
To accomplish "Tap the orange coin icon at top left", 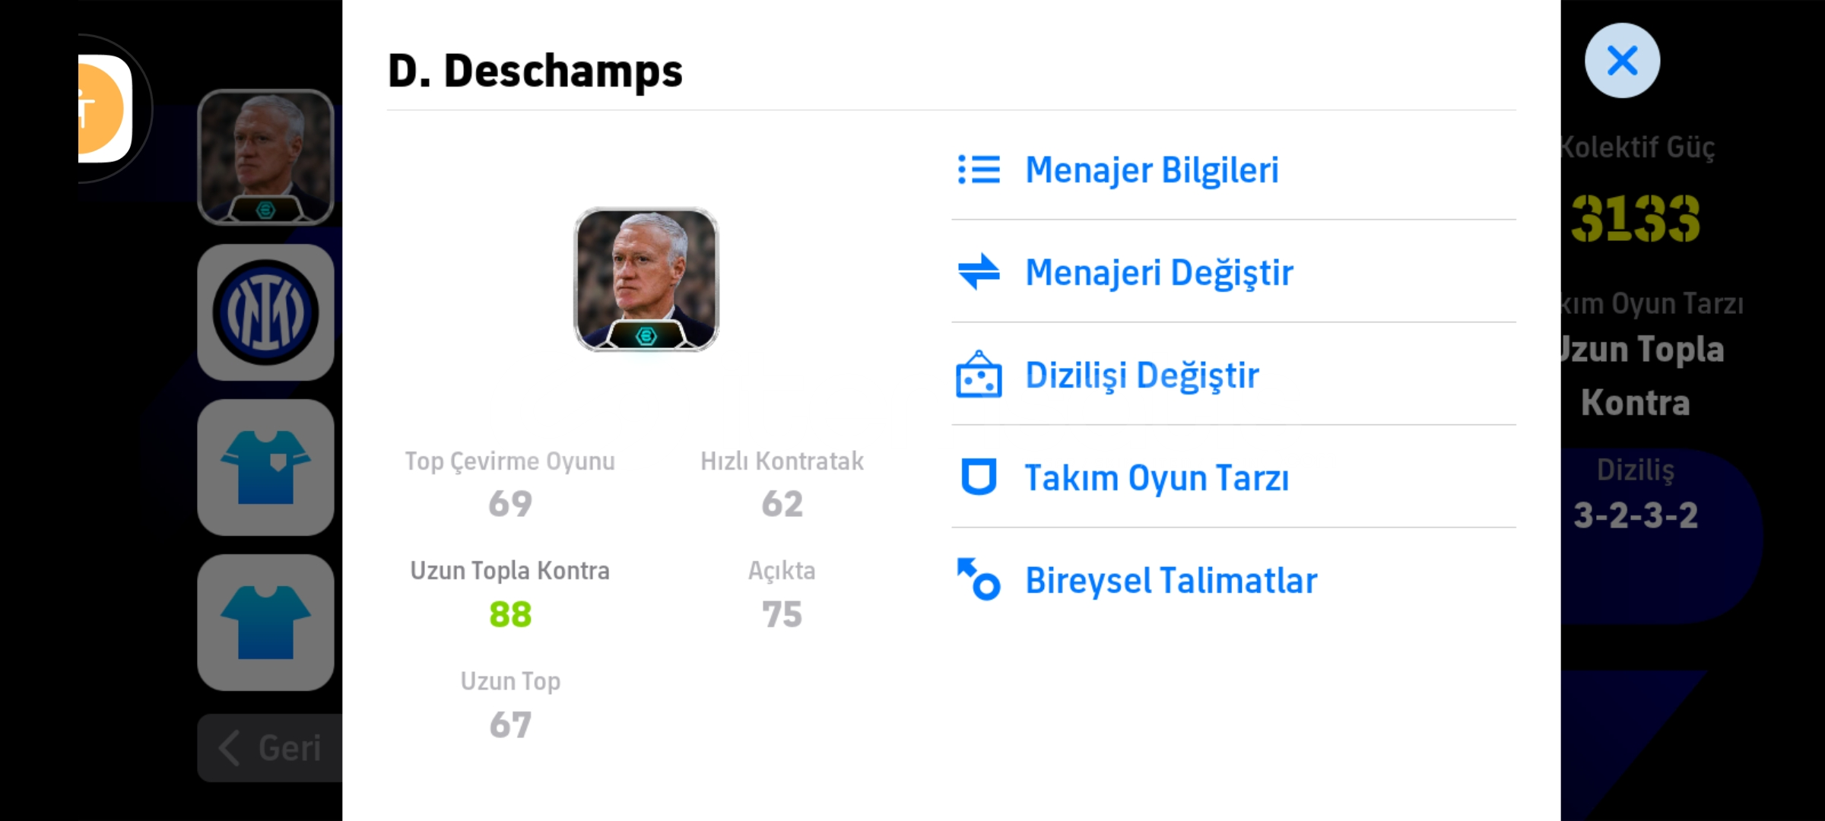I will pos(101,108).
